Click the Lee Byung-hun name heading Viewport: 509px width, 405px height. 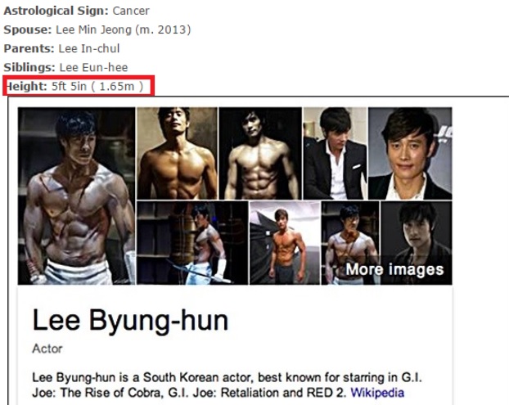[x=130, y=320]
